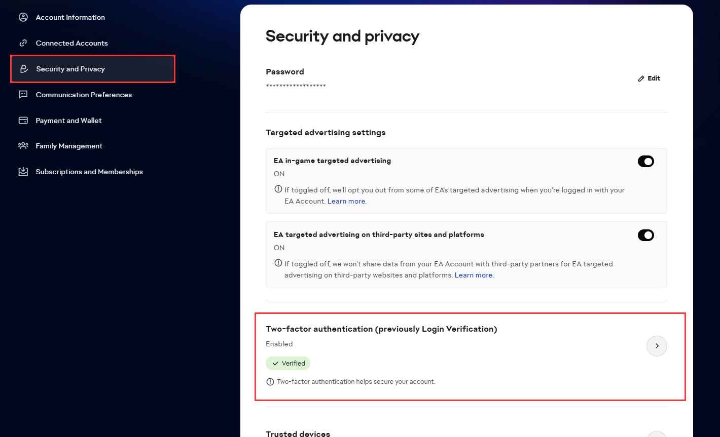The width and height of the screenshot is (720, 437).
Task: Follow Learn more link for third-party advertising
Action: point(474,275)
